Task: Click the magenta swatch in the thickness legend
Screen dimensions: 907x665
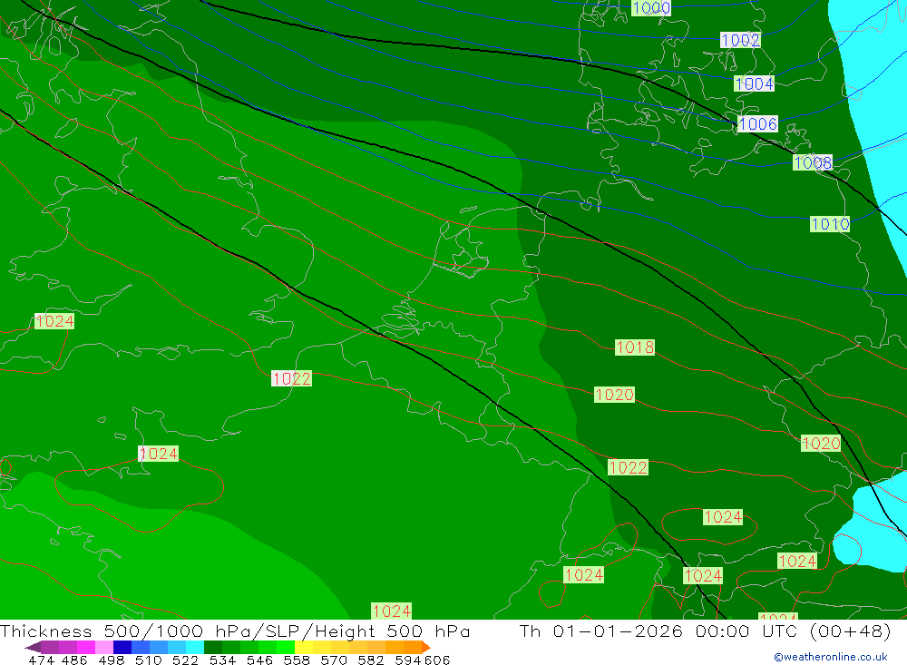Action: point(86,647)
